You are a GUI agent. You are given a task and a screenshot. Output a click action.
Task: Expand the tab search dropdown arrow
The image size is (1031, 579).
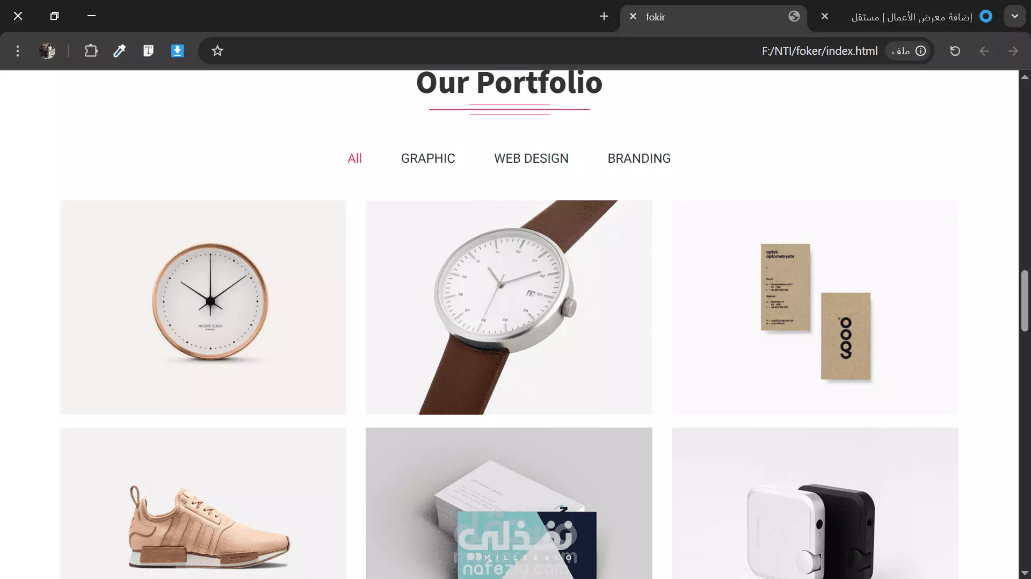pyautogui.click(x=1014, y=16)
